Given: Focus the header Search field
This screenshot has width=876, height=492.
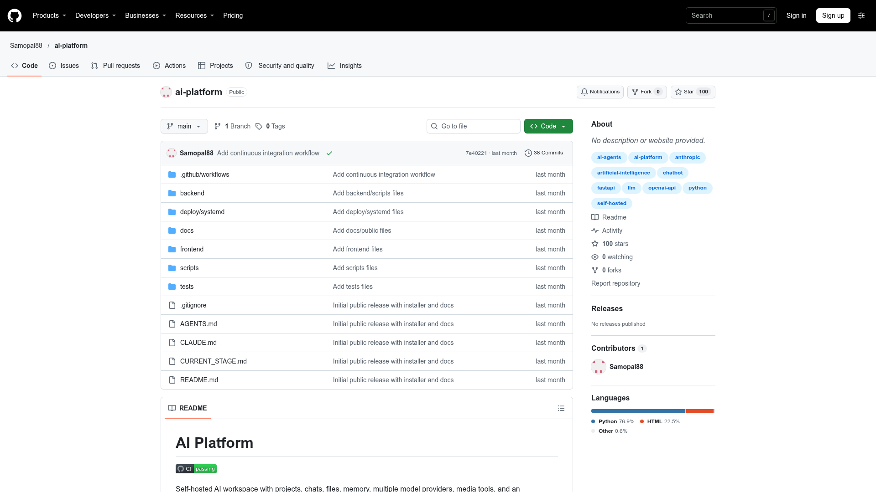Looking at the screenshot, I should (731, 15).
